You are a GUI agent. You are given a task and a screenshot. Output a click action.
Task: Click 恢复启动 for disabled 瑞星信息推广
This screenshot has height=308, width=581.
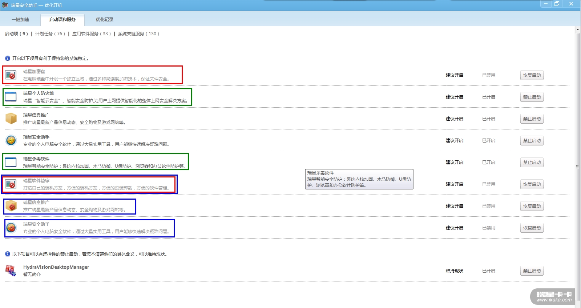click(532, 206)
